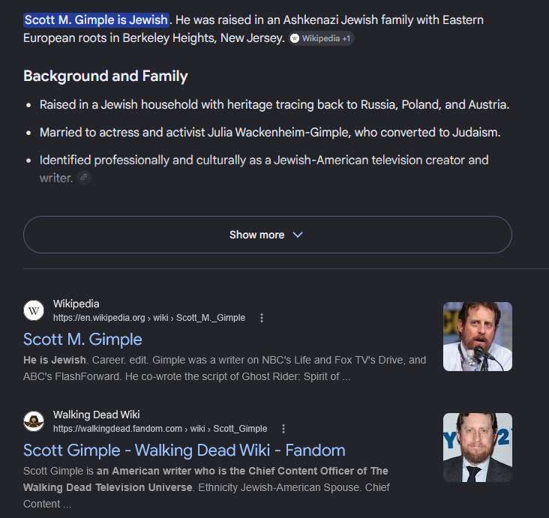Open 'Scott Gimple - Walking Dead Wiki - Fandom' link
Screen dimensions: 549x518
click(184, 450)
